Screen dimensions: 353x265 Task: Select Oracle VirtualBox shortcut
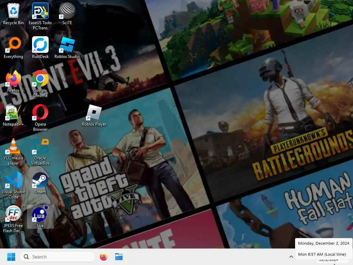point(40,151)
